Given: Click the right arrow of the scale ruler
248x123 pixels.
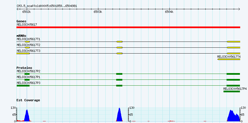Looking at the screenshot, I should pyautogui.click(x=239, y=9).
